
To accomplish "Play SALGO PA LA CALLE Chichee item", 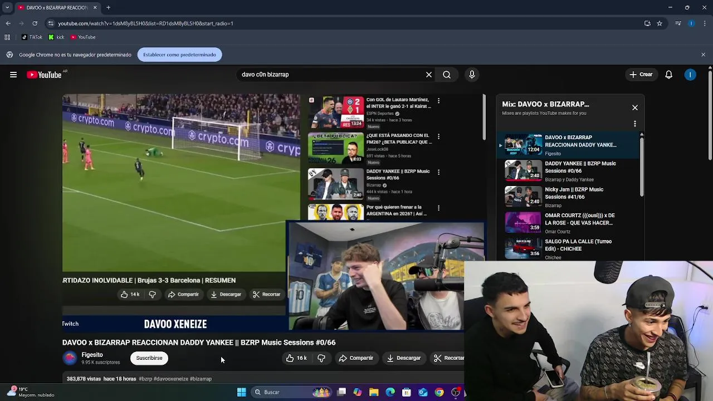I will (568, 249).
